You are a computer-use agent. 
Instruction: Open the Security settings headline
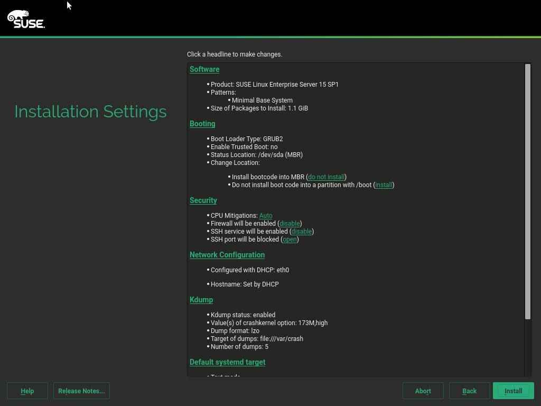[203, 200]
